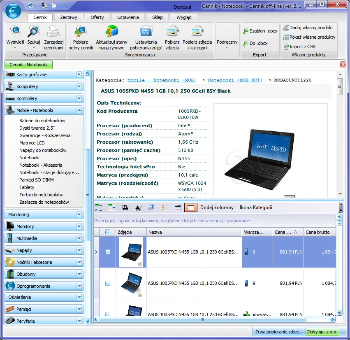Screen dimensions: 350x340
Task: Click the category list vertical scrollbar thumb
Action: click(87, 195)
